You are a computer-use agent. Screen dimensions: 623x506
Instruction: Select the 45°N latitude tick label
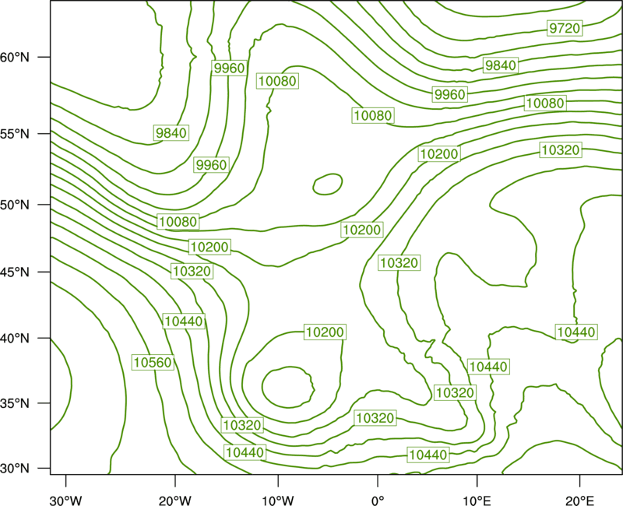point(15,272)
